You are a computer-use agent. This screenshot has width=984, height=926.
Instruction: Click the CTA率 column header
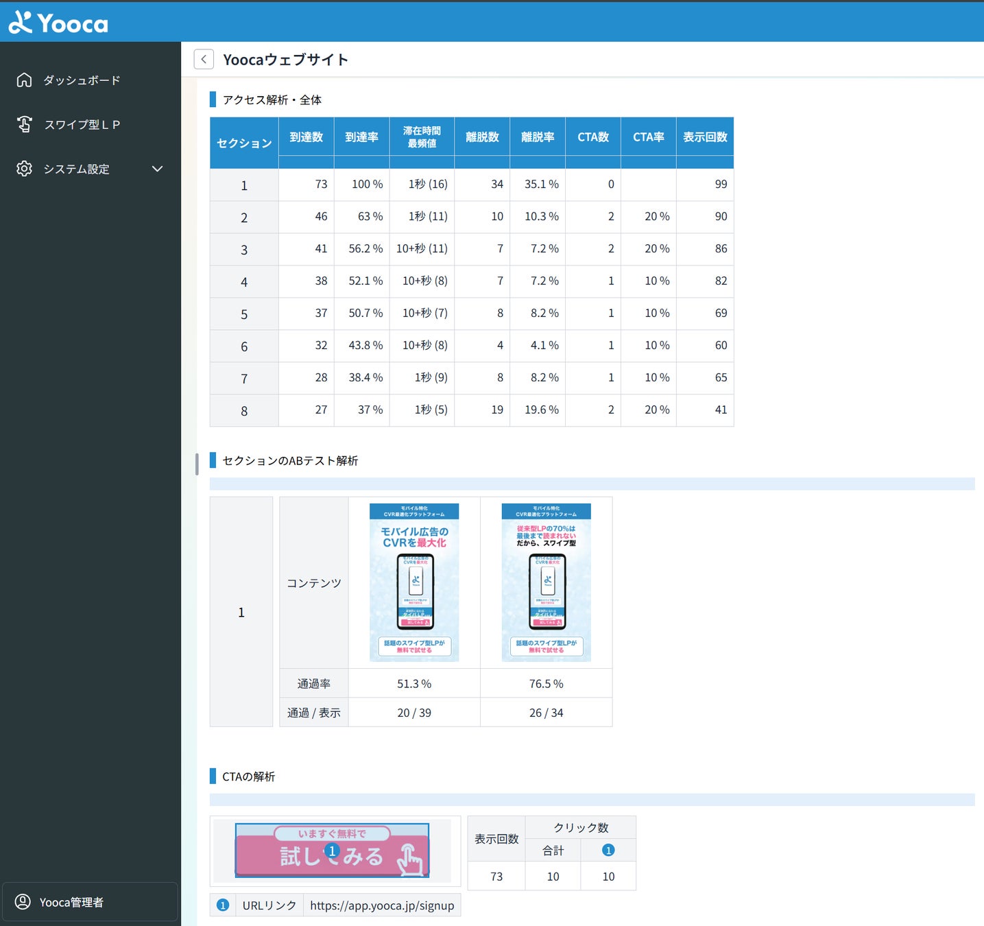[649, 136]
